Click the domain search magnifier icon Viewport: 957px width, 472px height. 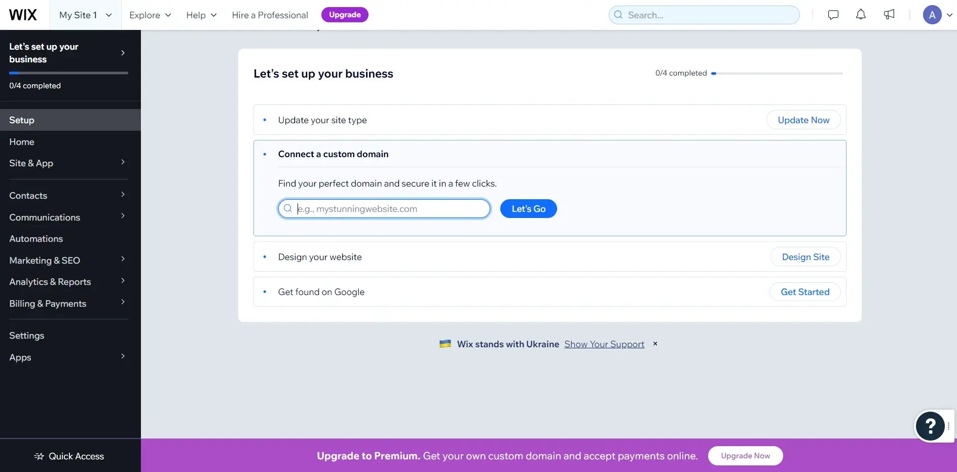287,208
